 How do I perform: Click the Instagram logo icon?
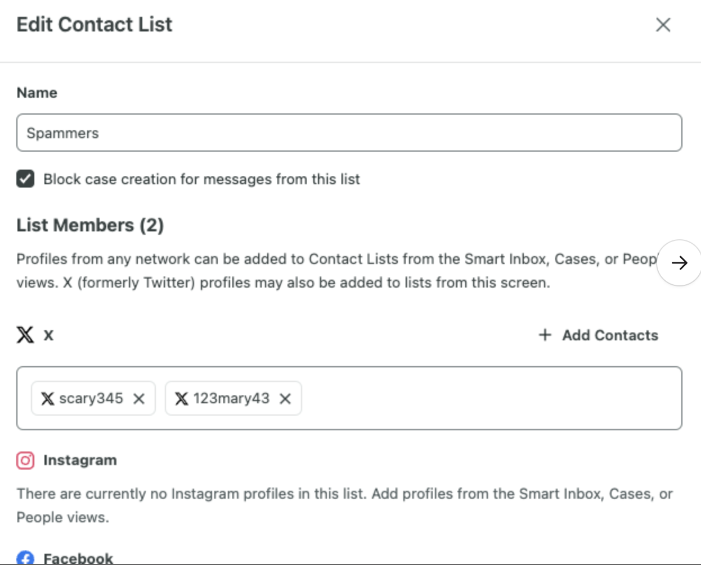tap(25, 461)
